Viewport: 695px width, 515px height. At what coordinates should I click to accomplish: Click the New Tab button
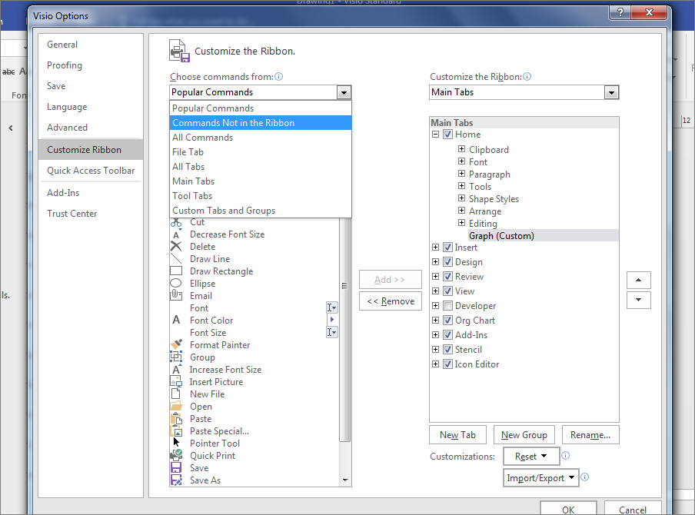pos(457,434)
